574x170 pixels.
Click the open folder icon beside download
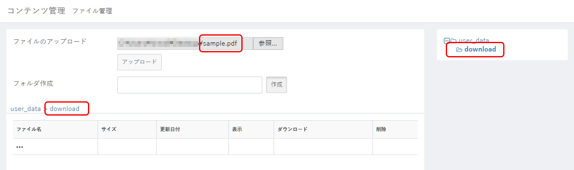click(459, 50)
